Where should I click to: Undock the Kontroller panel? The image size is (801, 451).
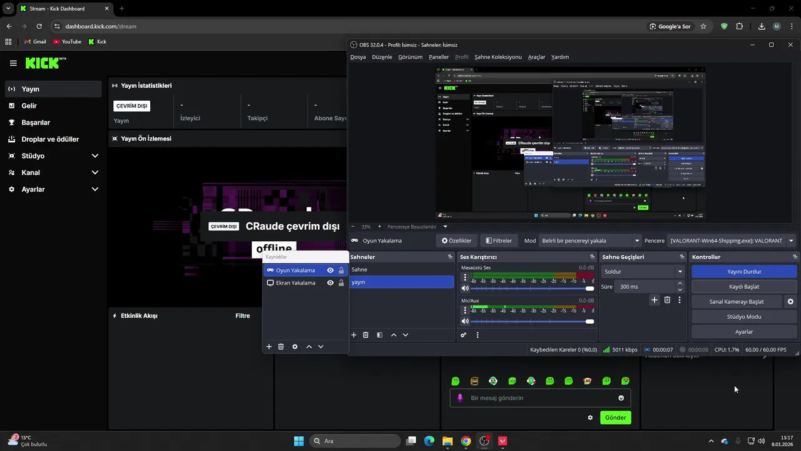[795, 257]
